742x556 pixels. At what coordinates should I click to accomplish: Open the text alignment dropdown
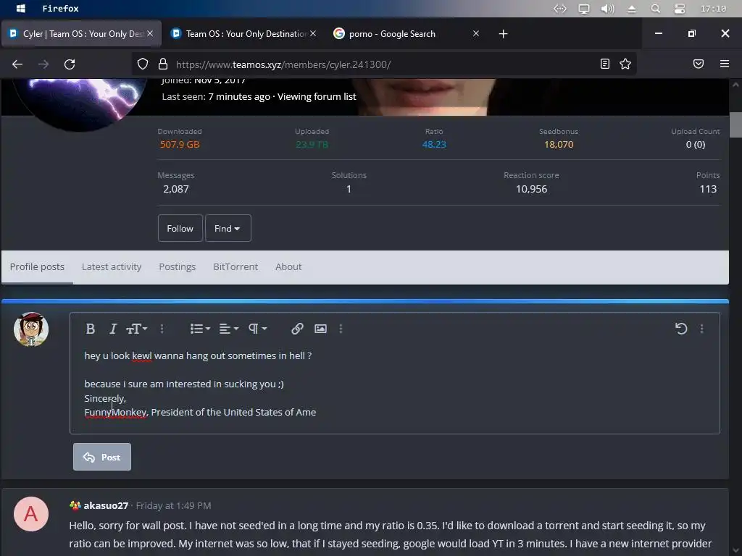pos(228,329)
